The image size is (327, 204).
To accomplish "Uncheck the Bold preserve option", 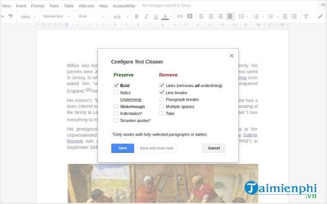I will [x=116, y=85].
